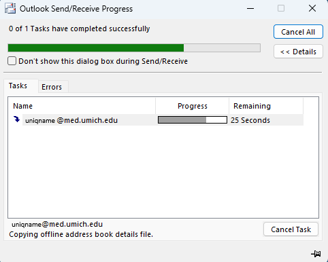This screenshot has width=328, height=262.
Task: Click the gray task progress bar in the row
Action: point(193,120)
